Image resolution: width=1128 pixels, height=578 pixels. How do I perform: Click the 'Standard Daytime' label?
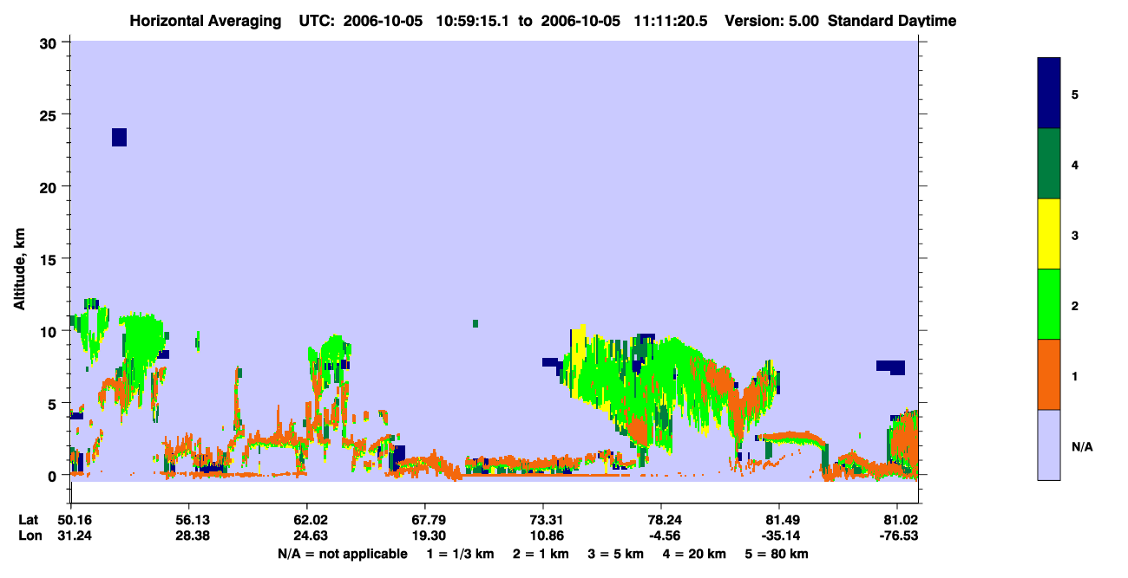892,21
